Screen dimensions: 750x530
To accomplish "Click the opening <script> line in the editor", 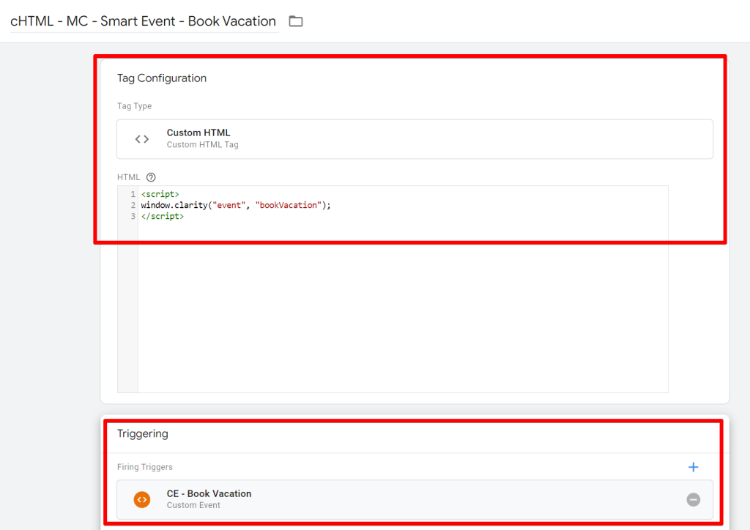I will click(160, 194).
